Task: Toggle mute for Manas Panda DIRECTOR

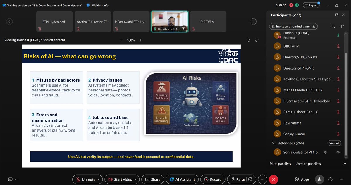Action: coord(338,90)
